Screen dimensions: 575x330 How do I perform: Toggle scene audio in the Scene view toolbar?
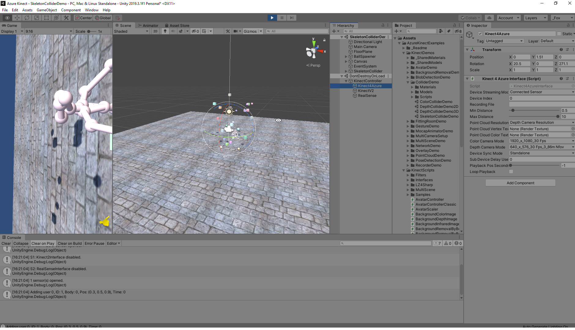(173, 31)
